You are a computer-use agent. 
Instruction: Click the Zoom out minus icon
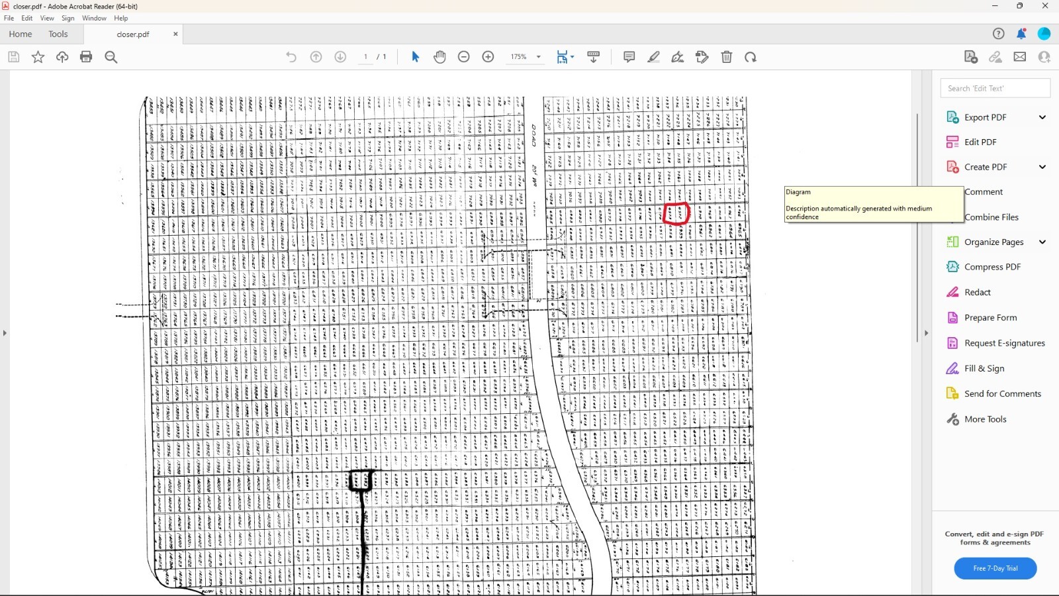(464, 57)
